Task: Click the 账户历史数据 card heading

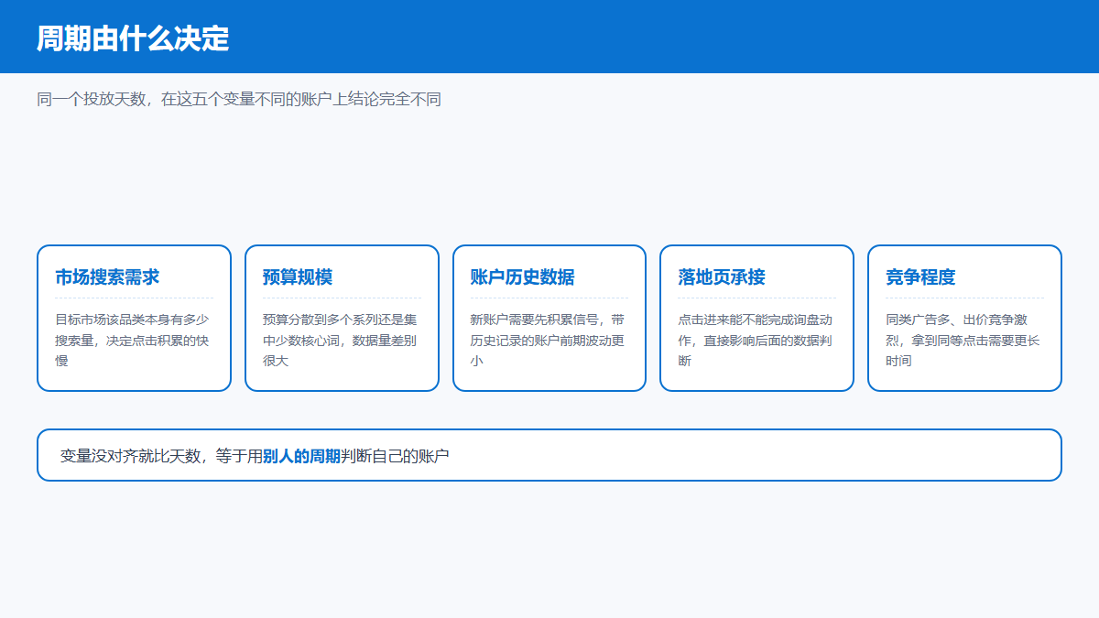Action: pos(523,277)
